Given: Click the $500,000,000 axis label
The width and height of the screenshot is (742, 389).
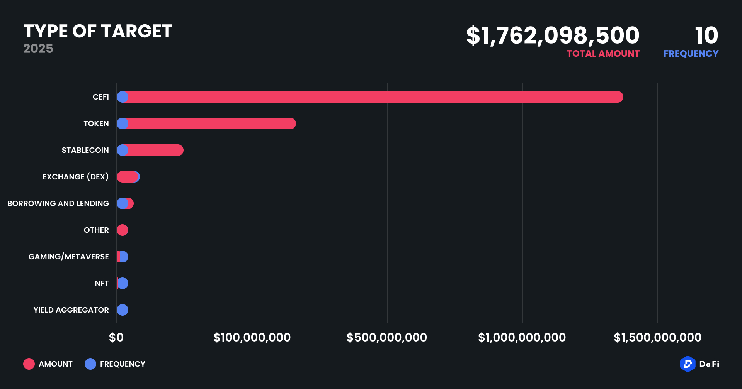Looking at the screenshot, I should click(386, 338).
